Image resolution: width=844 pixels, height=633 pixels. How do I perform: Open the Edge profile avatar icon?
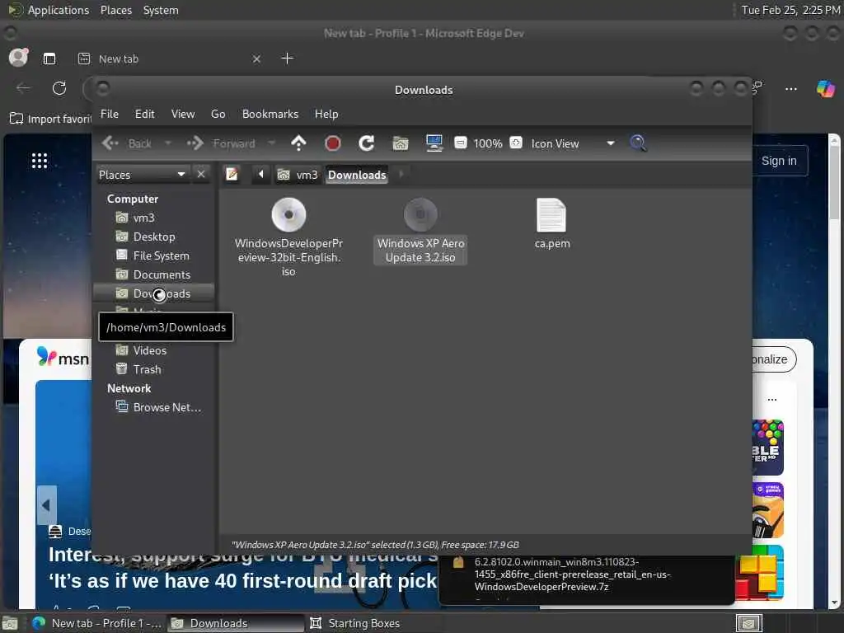coord(18,58)
